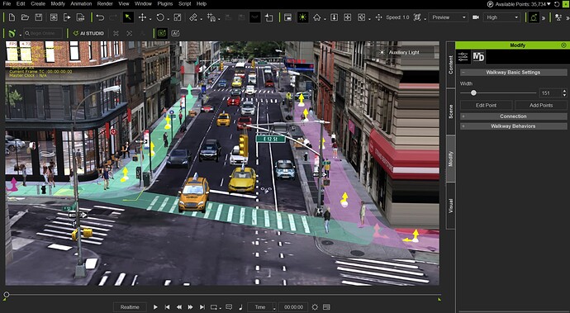Viewport: 570px width, 313px height.
Task: Open the Plugins menu
Action: point(165,4)
